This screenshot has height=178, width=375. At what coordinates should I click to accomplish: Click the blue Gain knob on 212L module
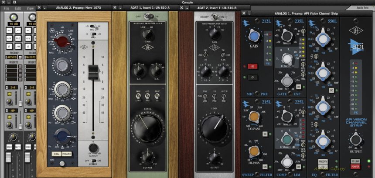click(253, 36)
